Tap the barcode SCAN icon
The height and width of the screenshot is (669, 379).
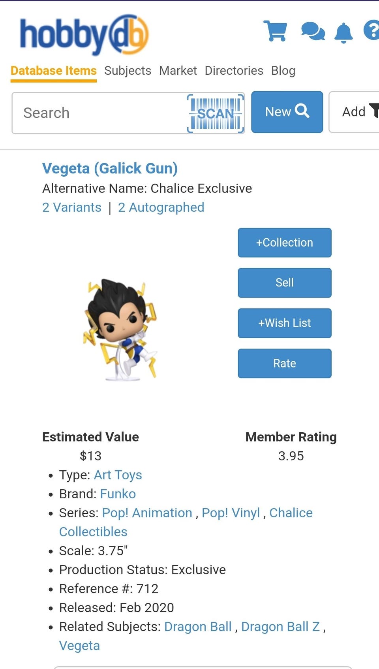(x=216, y=113)
